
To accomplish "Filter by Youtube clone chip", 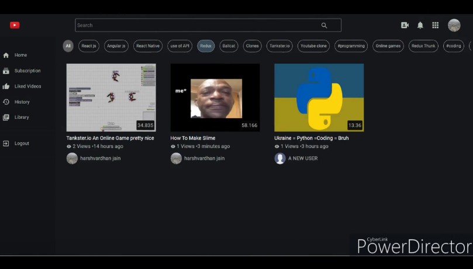I will click(x=313, y=46).
